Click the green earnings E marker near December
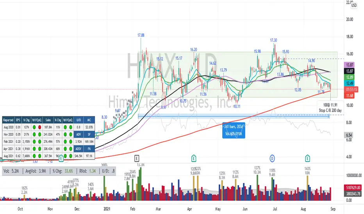The height and width of the screenshot is (214, 364). (61, 158)
